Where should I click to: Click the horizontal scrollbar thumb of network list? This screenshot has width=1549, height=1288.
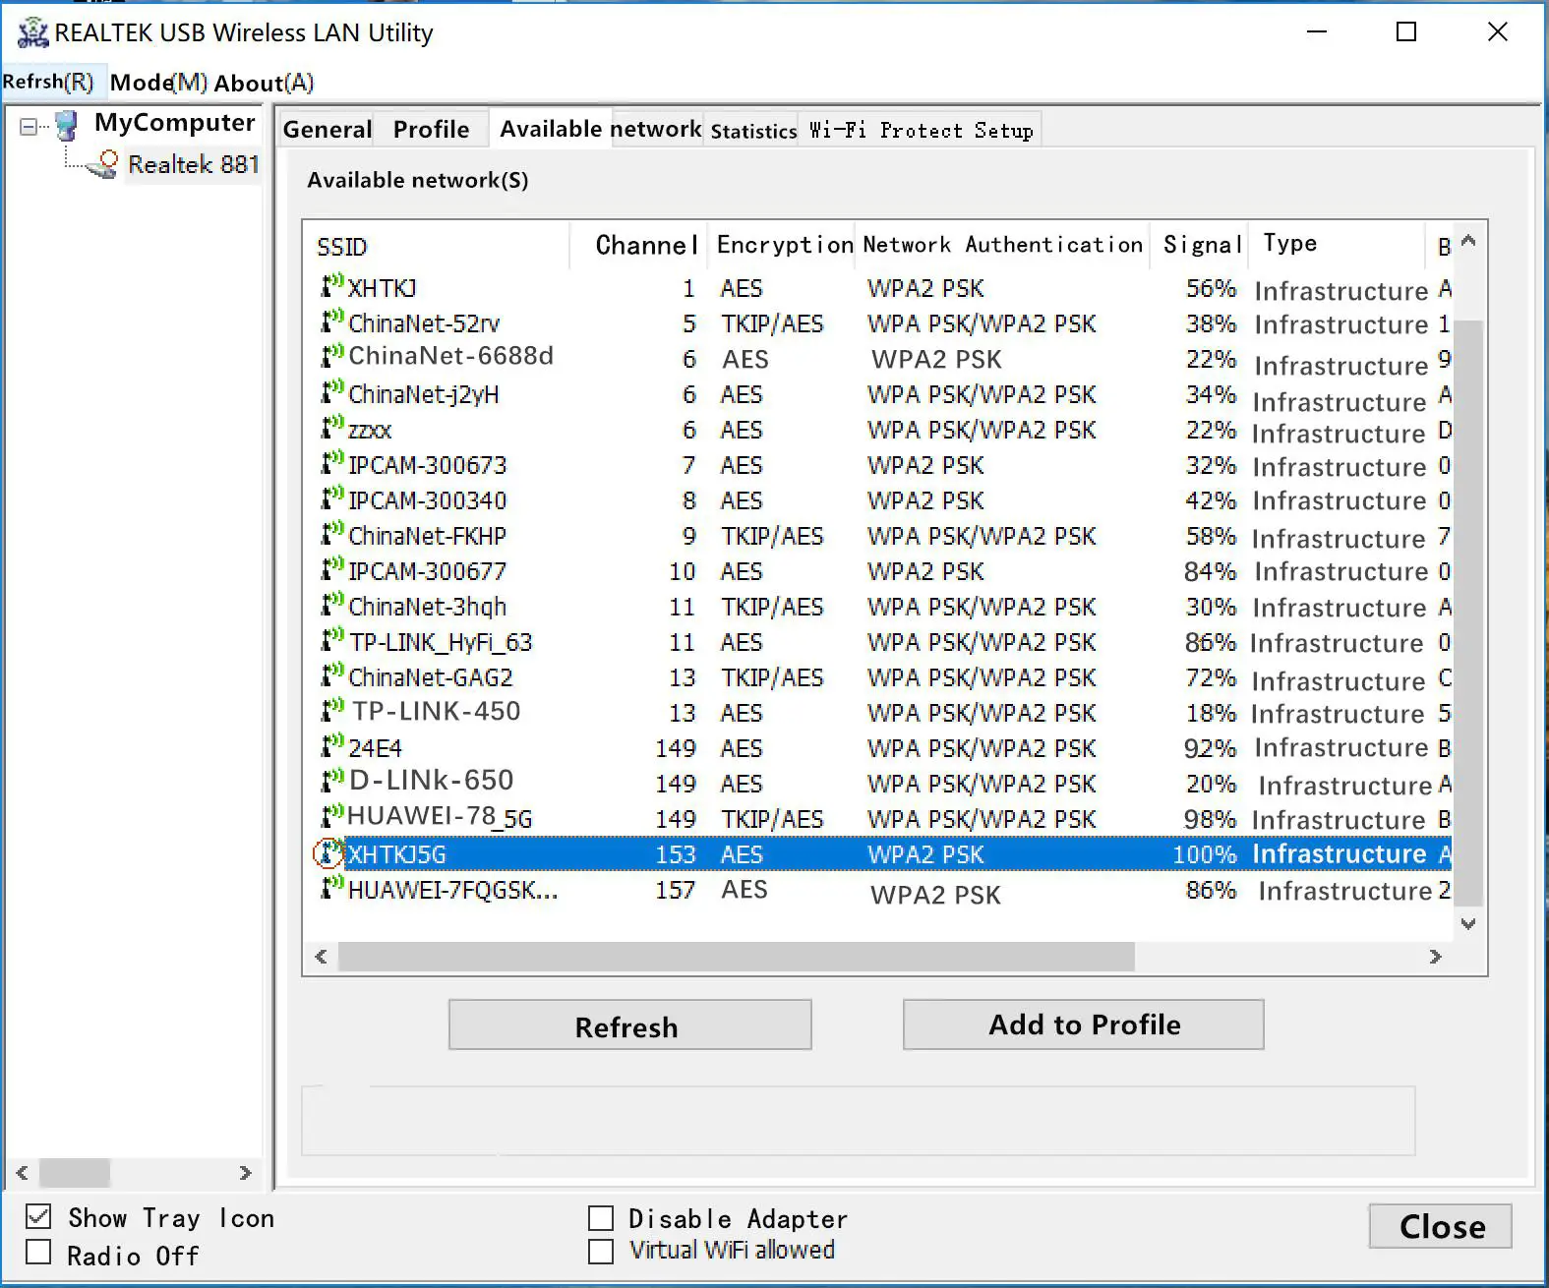736,957
